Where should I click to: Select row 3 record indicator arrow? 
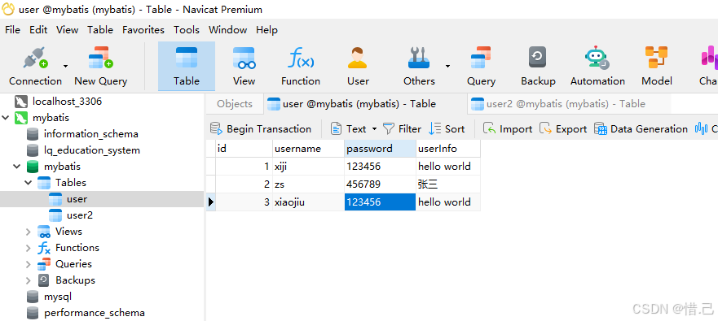(x=210, y=202)
